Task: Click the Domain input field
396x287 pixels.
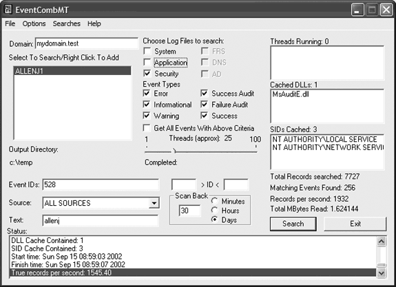Action: [x=87, y=43]
